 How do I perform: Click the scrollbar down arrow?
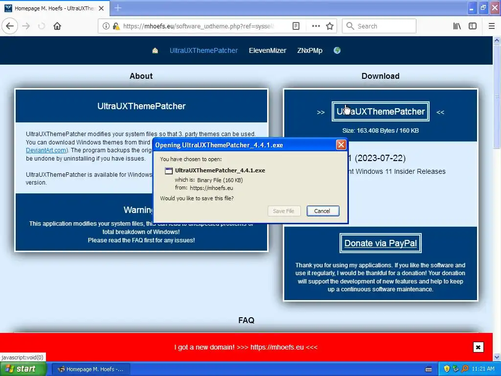497,357
